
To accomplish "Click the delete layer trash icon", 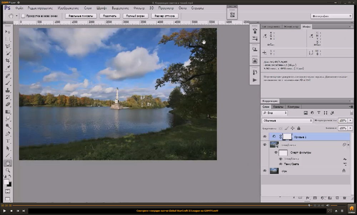I will [345, 197].
